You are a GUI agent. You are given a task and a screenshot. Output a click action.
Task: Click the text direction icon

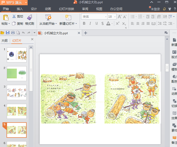165,17
